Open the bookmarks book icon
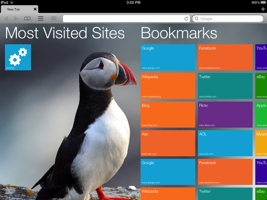This screenshot has width=267, height=200. 27,18
